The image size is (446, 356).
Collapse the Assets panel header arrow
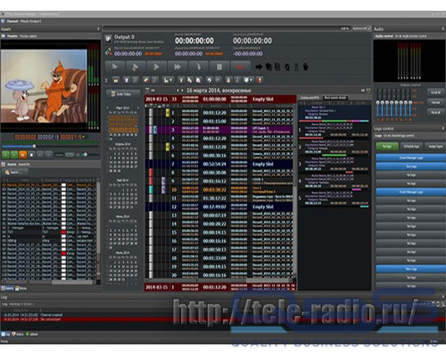tap(98, 29)
